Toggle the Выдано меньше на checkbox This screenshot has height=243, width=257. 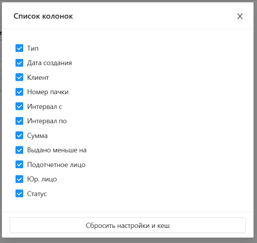click(19, 150)
